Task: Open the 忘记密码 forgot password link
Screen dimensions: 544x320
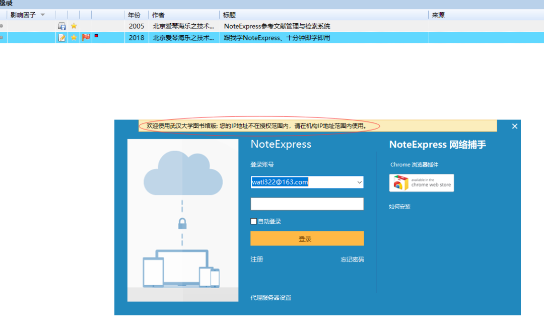Action: point(353,259)
